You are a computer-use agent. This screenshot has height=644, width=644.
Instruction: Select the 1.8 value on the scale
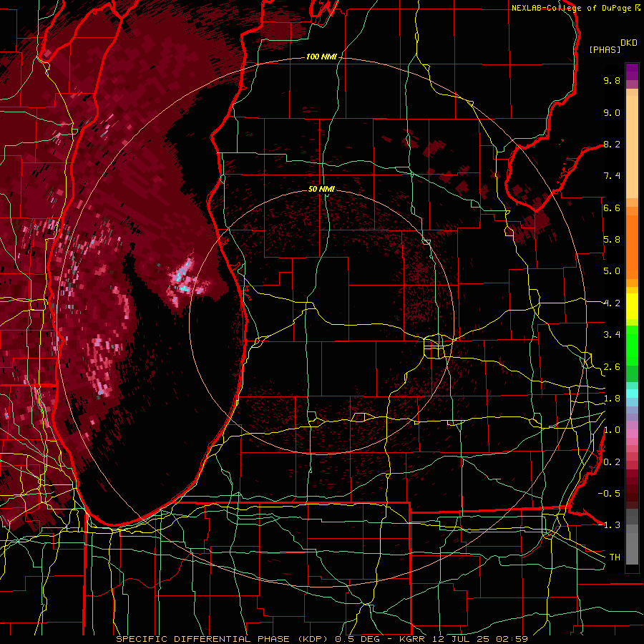click(x=612, y=399)
